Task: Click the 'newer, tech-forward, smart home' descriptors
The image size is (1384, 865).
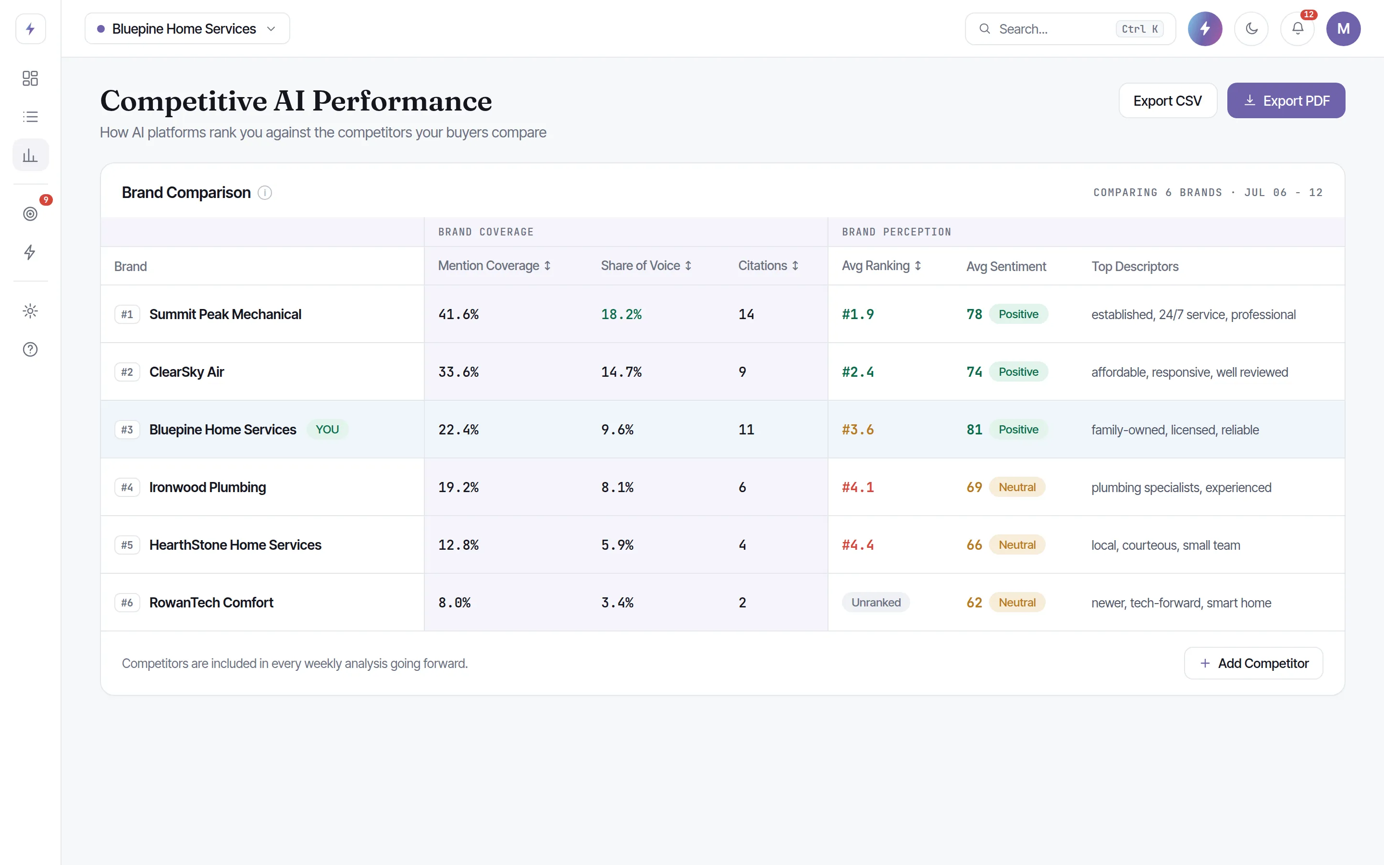Action: 1181,603
